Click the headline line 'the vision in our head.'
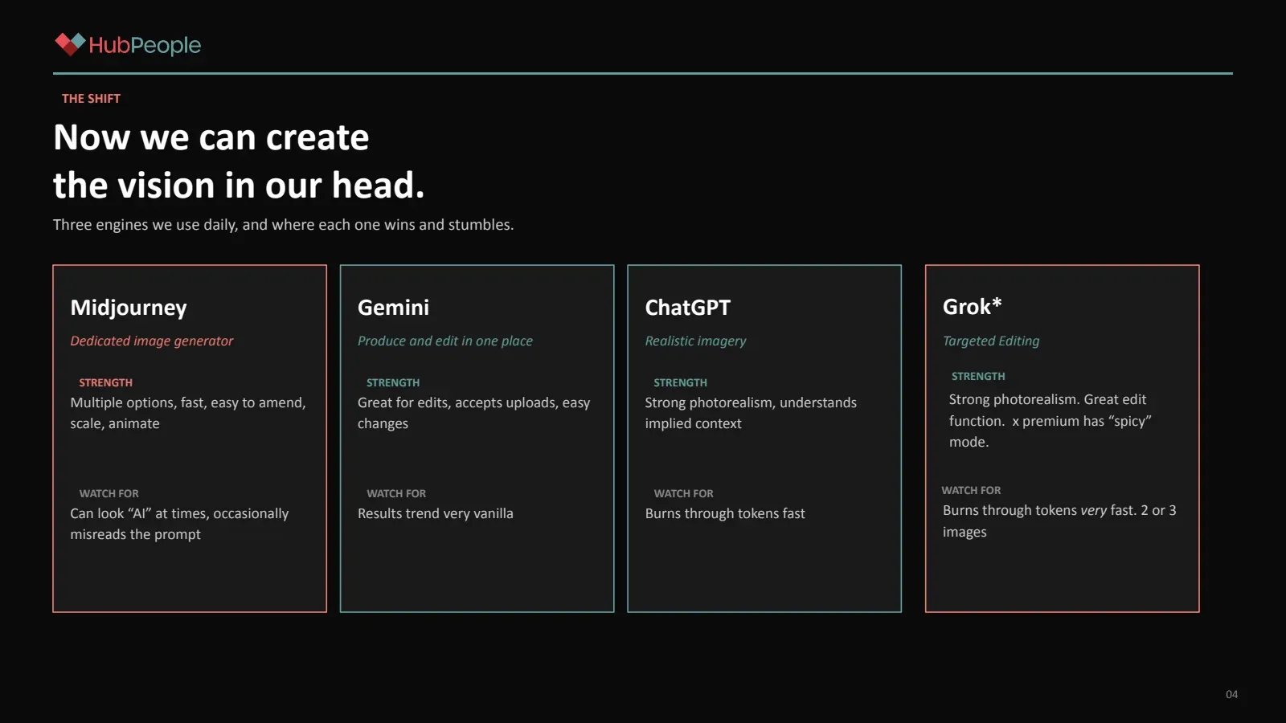The width and height of the screenshot is (1286, 723). point(239,186)
